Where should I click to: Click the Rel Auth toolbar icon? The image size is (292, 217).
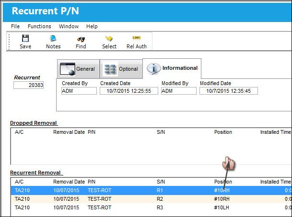coord(137,38)
